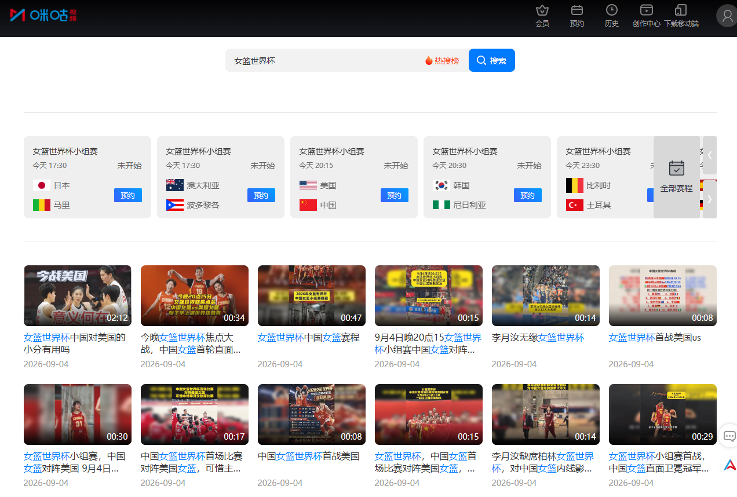This screenshot has width=737, height=497.
Task: Play the 00:30 China 31 jersey thumbnail
Action: (x=78, y=414)
